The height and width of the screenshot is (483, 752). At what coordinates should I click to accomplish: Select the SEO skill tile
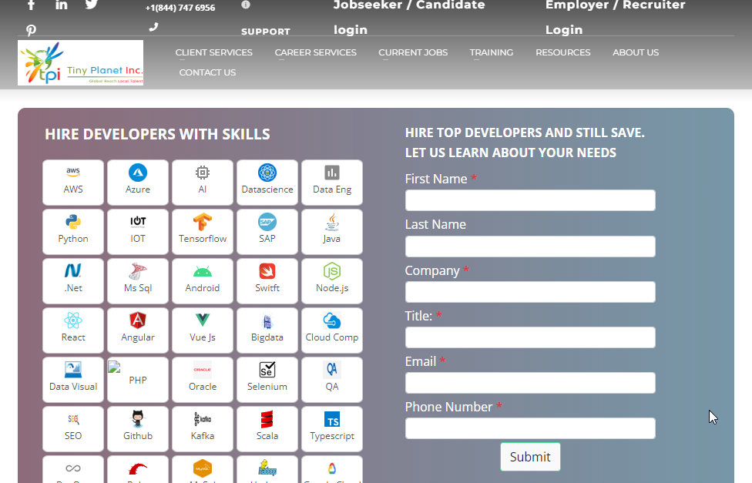tap(73, 429)
